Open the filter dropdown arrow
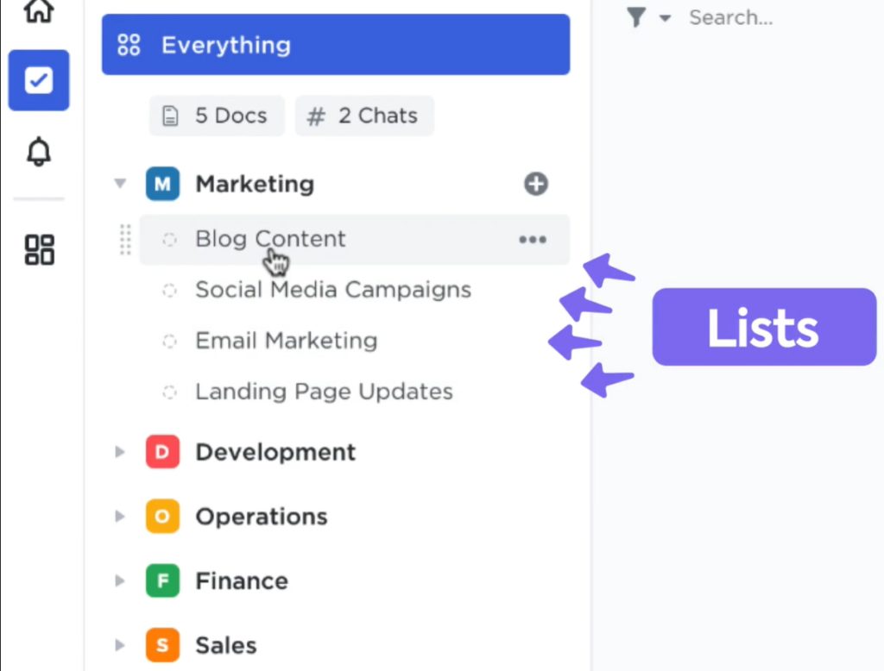 click(666, 19)
